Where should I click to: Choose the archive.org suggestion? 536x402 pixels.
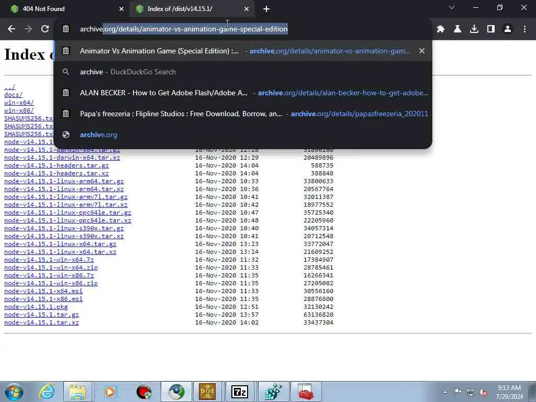coord(243,135)
